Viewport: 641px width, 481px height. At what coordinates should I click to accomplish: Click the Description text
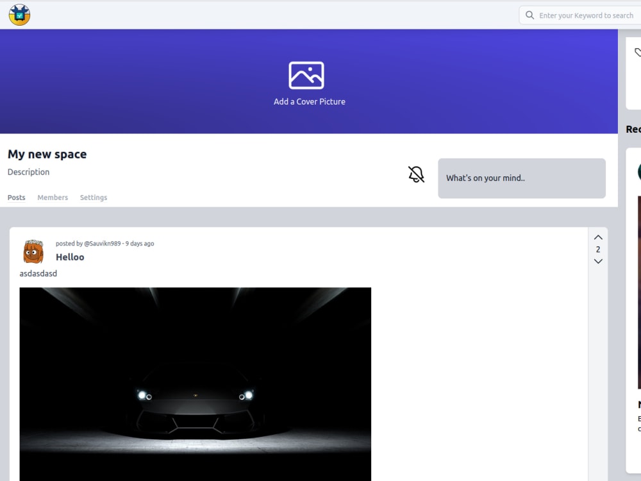pos(29,172)
